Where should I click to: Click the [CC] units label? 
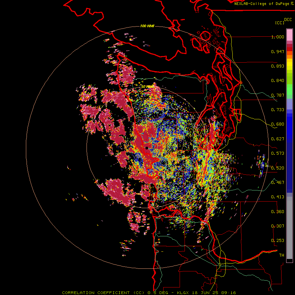click(x=280, y=23)
